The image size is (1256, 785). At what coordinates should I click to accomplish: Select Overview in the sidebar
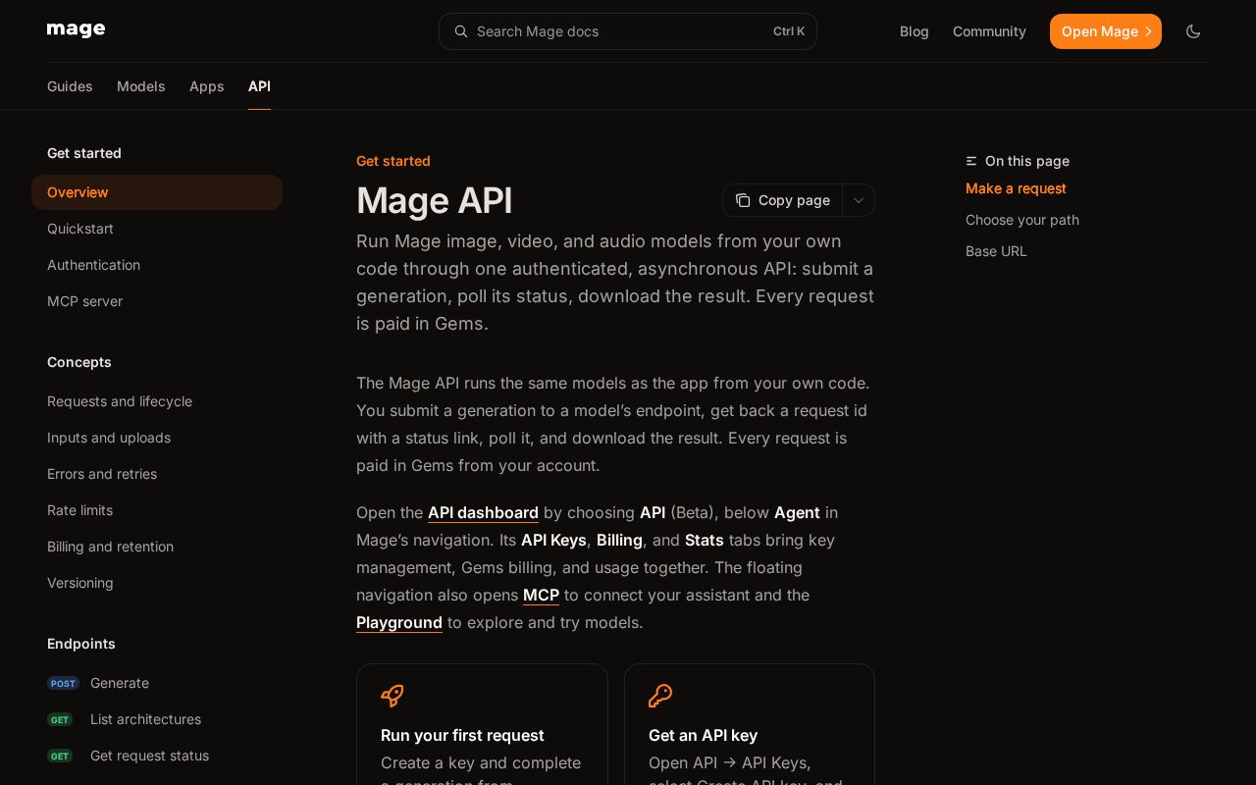(157, 192)
